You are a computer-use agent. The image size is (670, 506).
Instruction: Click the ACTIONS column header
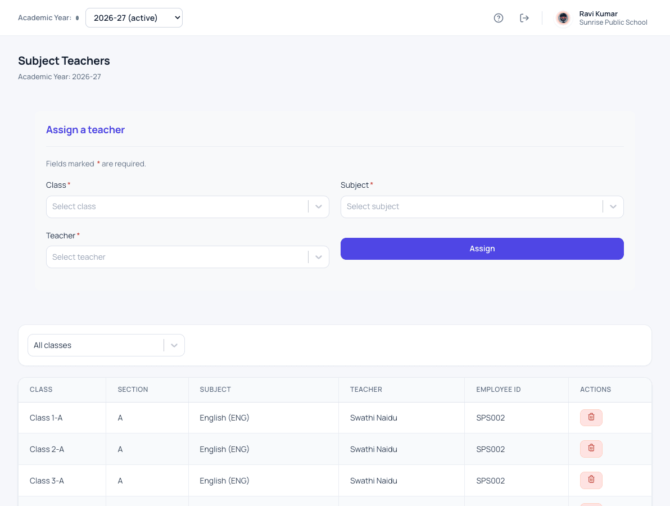pos(595,390)
